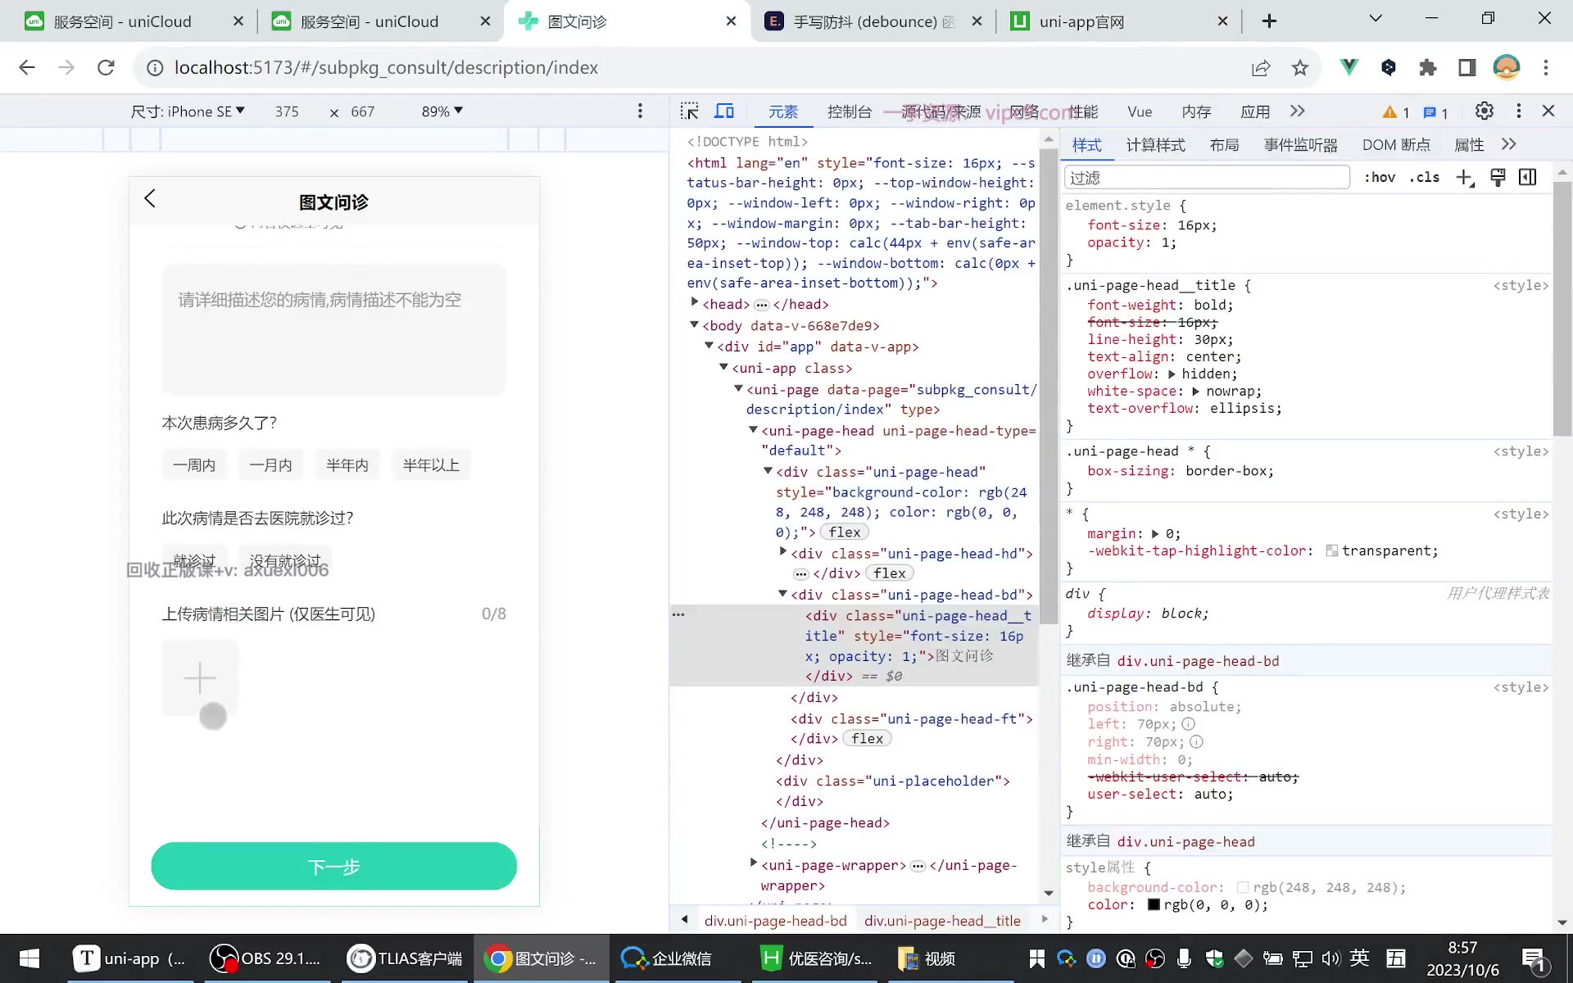Open the Vue devtools extension icon

1349,68
